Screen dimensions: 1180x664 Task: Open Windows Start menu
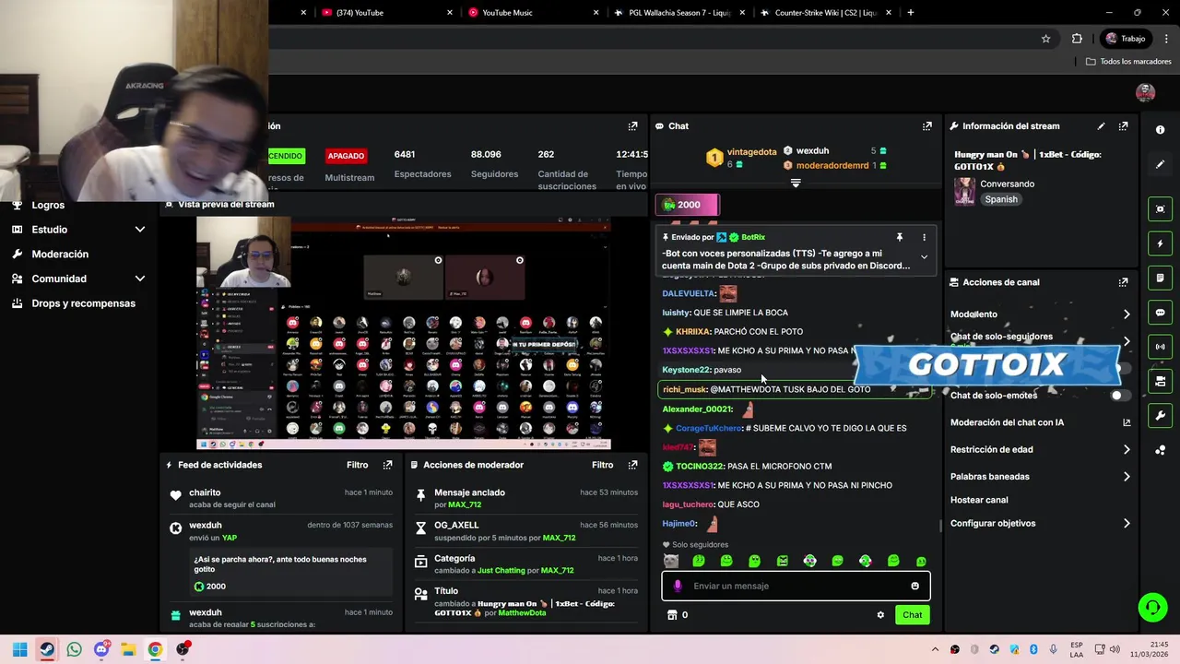pos(19,649)
